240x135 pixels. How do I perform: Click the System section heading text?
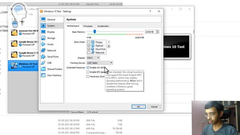(x=71, y=19)
